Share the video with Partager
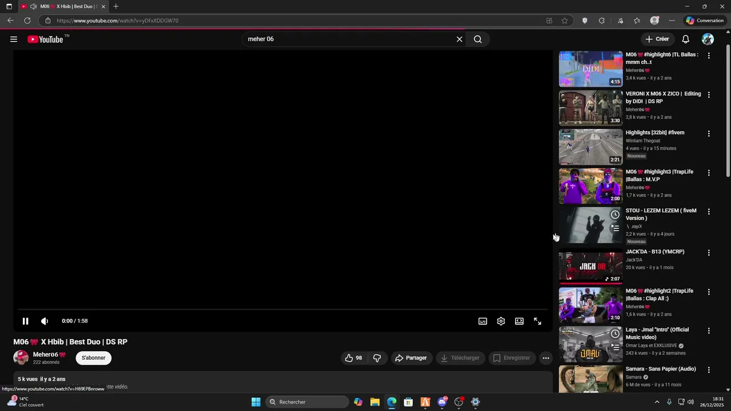731x411 pixels. pyautogui.click(x=411, y=358)
